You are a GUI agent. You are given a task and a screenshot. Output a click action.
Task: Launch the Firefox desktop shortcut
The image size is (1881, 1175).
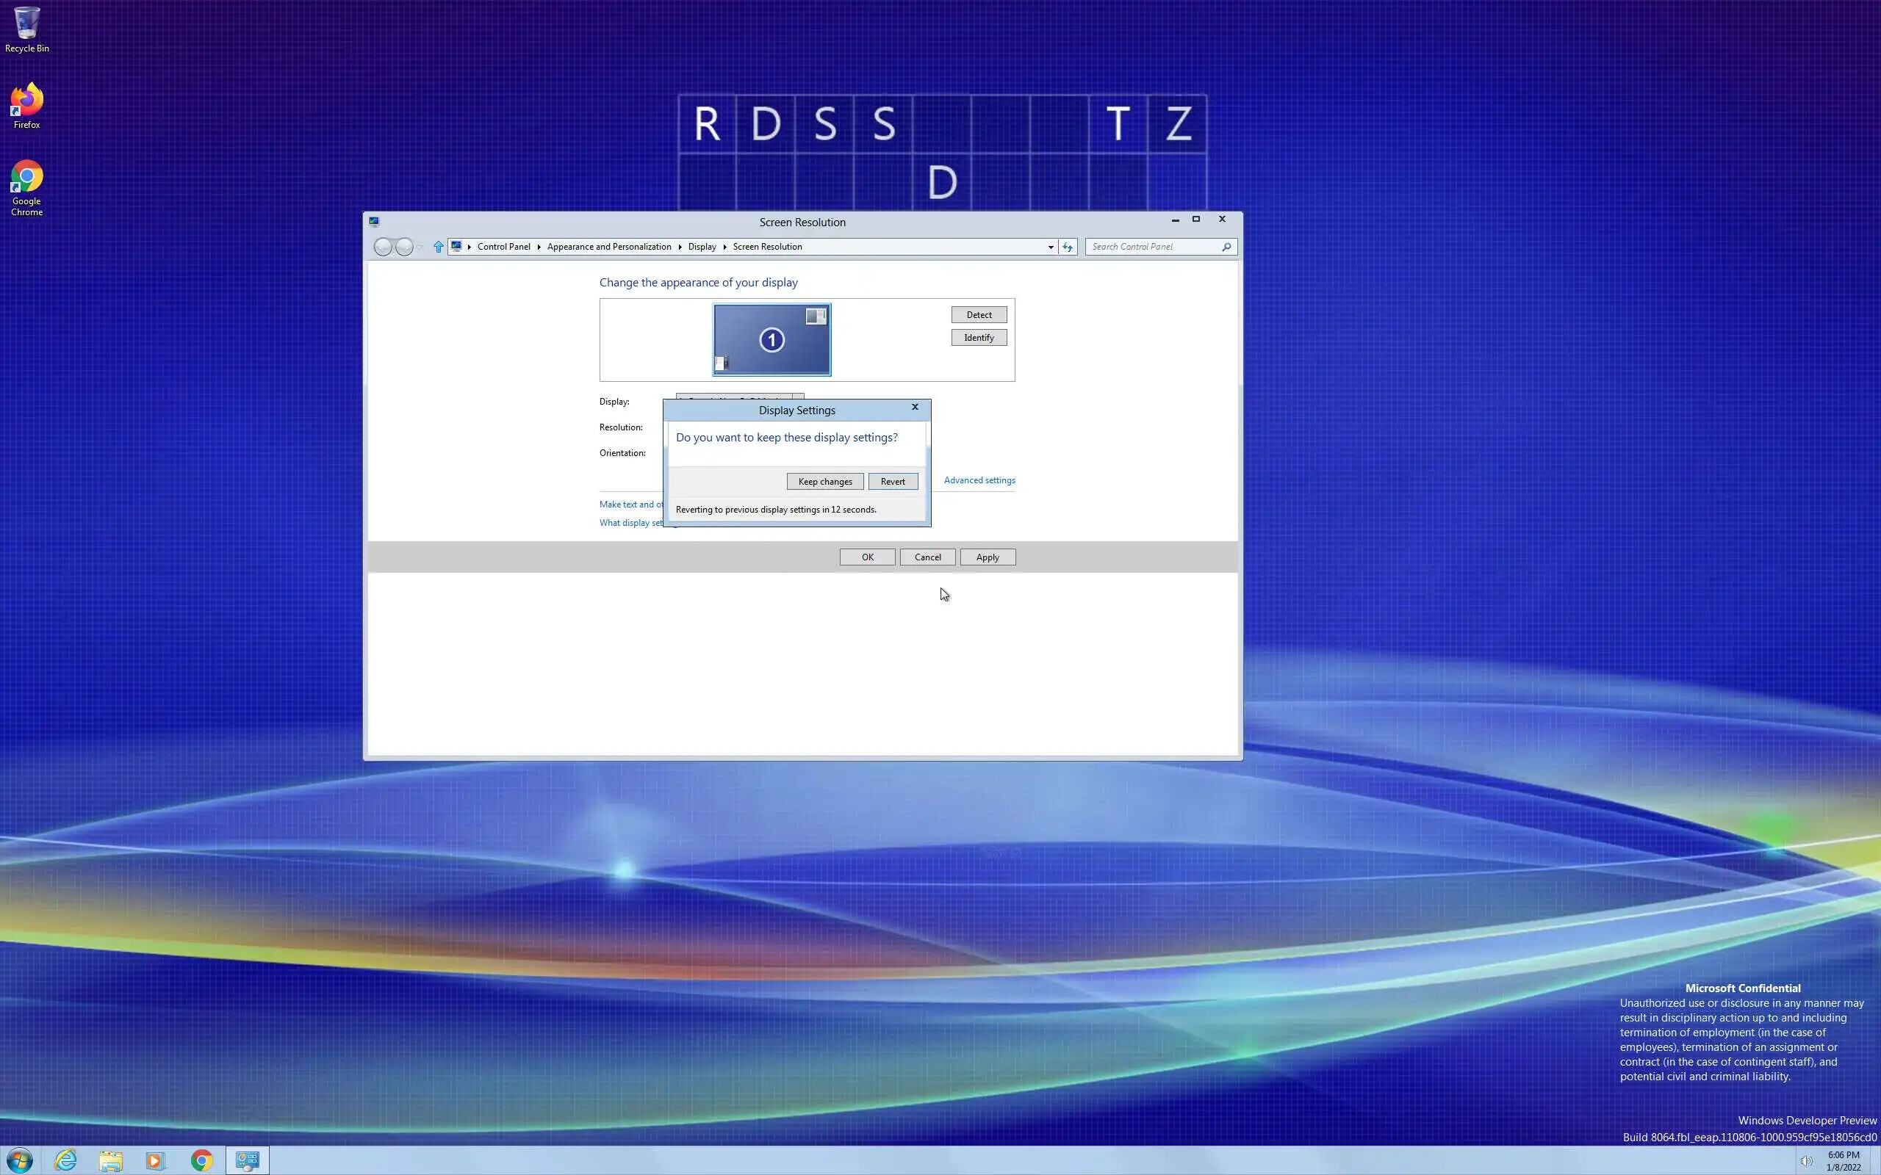(26, 104)
